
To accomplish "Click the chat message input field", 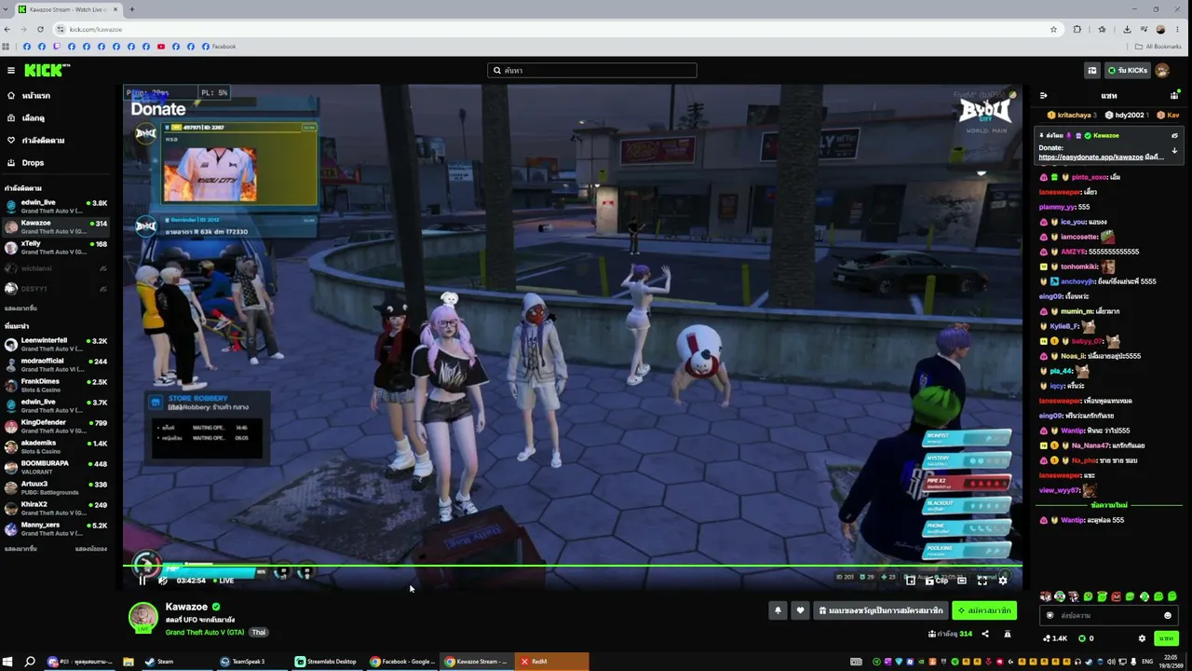I will tap(1108, 615).
